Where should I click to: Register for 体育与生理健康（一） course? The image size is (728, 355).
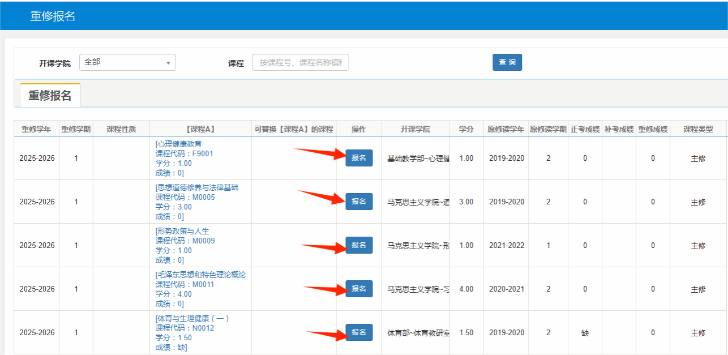click(359, 332)
